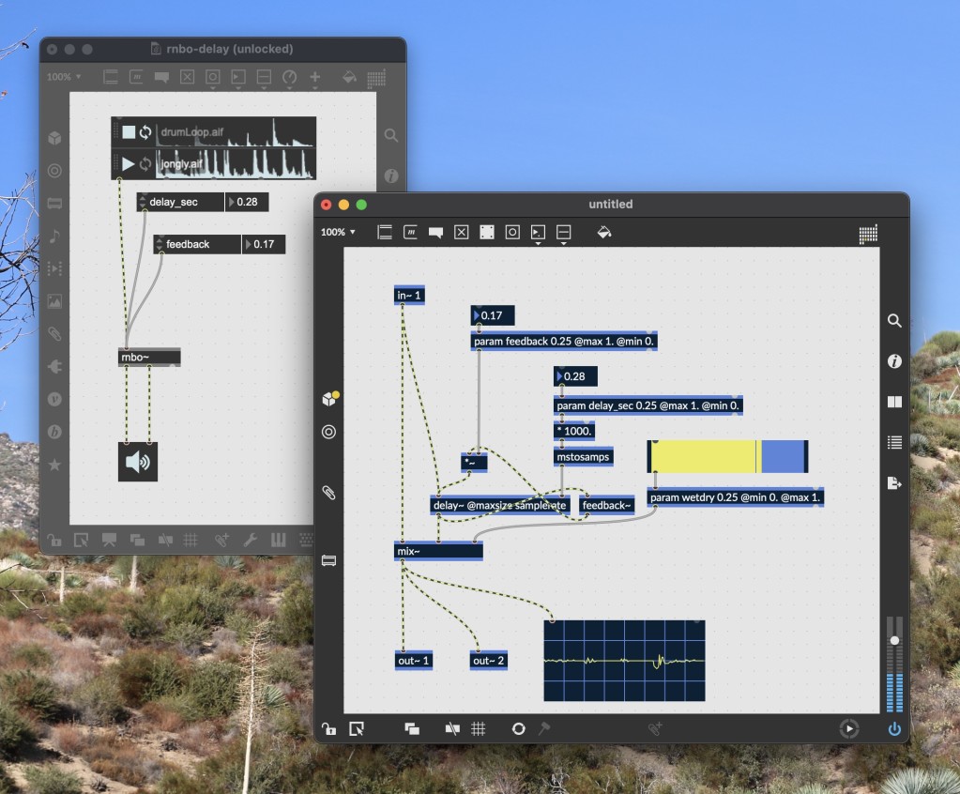Open zoom 100% dropdown in untitled window

tap(338, 232)
